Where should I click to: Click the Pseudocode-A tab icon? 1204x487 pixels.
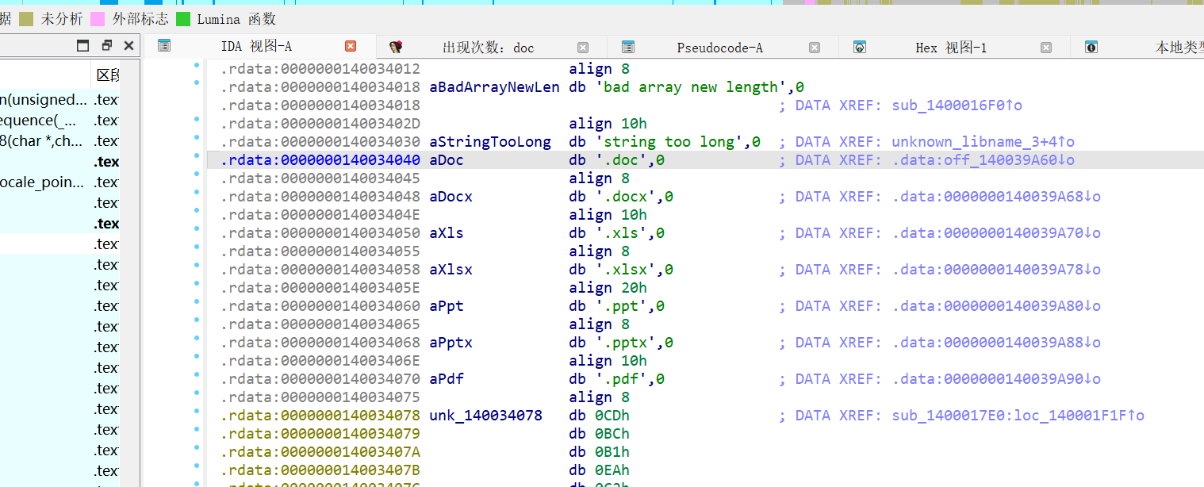tap(628, 47)
